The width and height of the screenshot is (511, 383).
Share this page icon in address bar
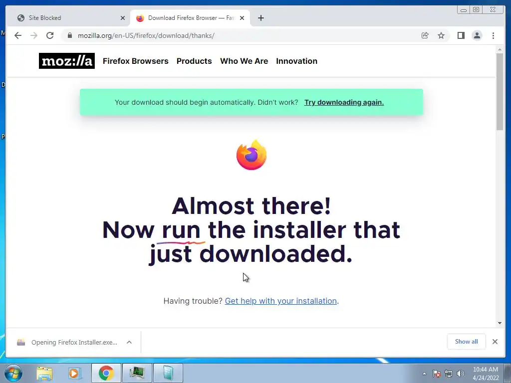point(425,35)
